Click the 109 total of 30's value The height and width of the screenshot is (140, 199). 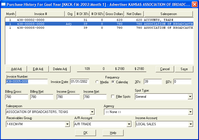coord(87,69)
